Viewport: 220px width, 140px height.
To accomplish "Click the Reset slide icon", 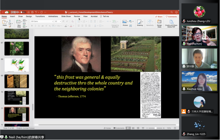I will click(24, 23).
